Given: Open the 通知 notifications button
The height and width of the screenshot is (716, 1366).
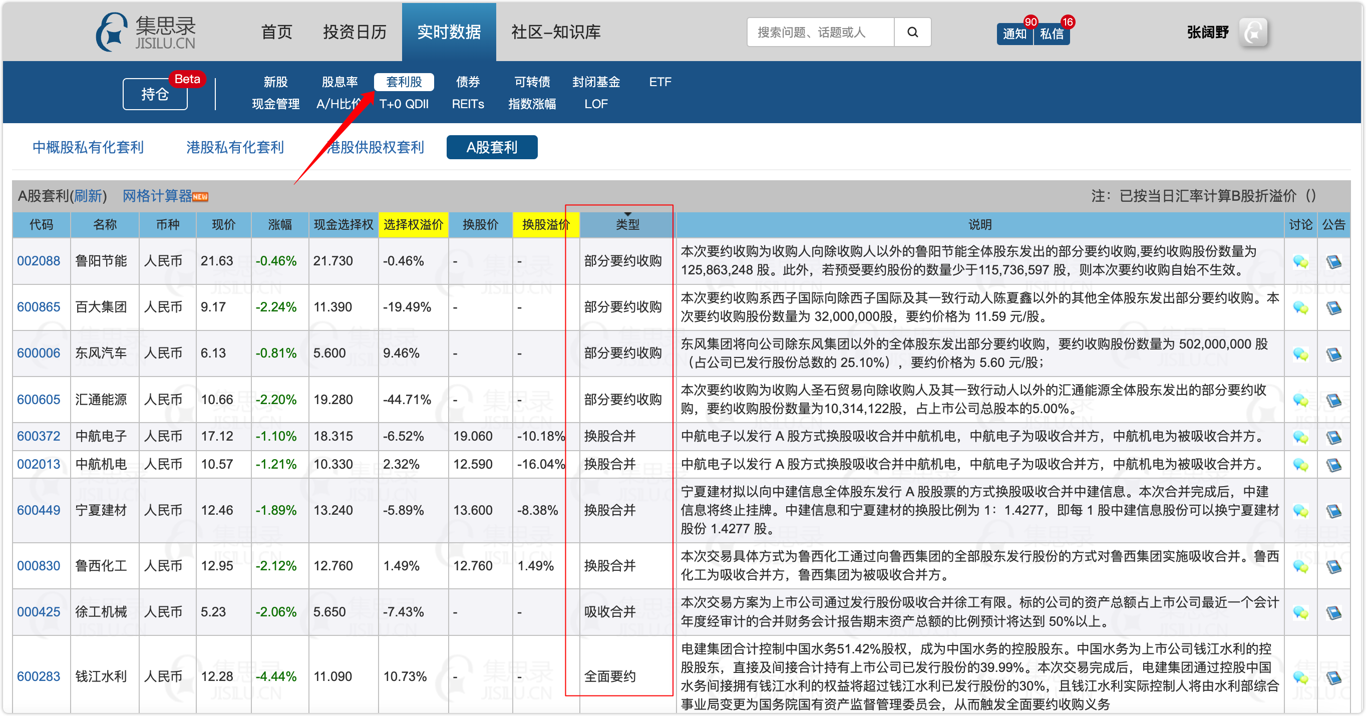Looking at the screenshot, I should pos(1014,34).
